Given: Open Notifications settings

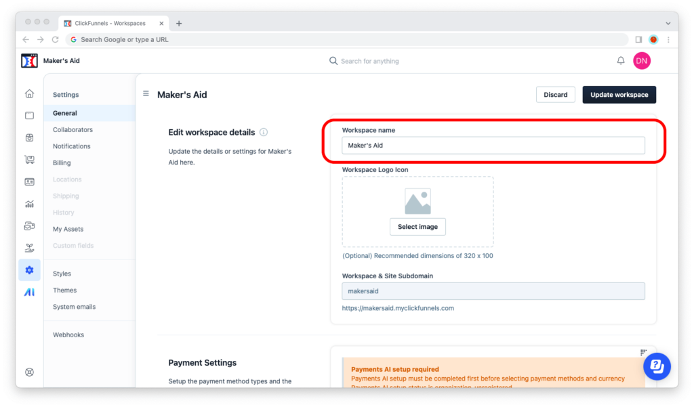Looking at the screenshot, I should coord(71,146).
